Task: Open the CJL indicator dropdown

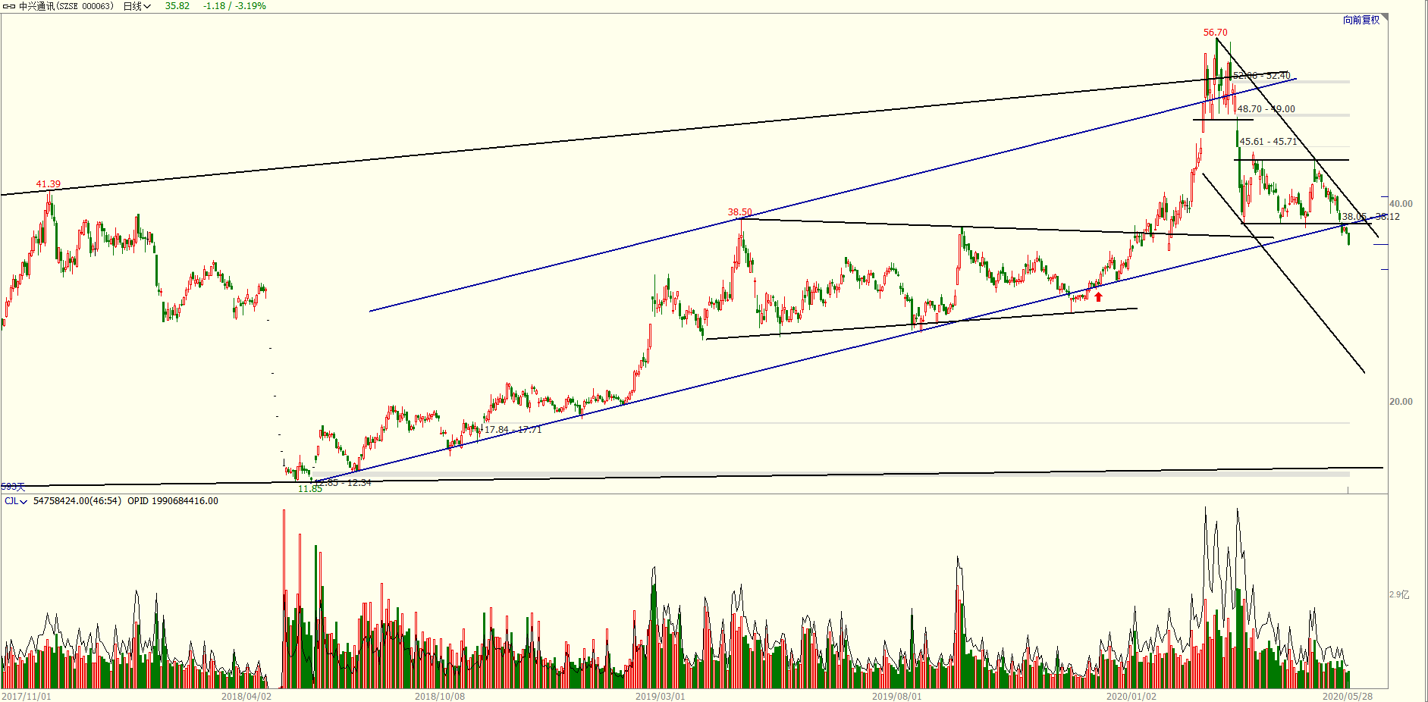Action: 16,501
